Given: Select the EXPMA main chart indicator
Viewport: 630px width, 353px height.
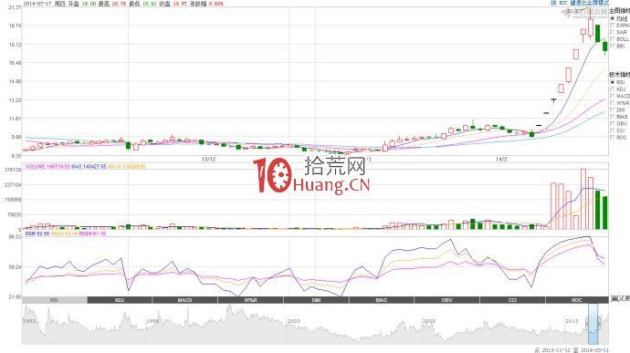Looking at the screenshot, I should 613,26.
